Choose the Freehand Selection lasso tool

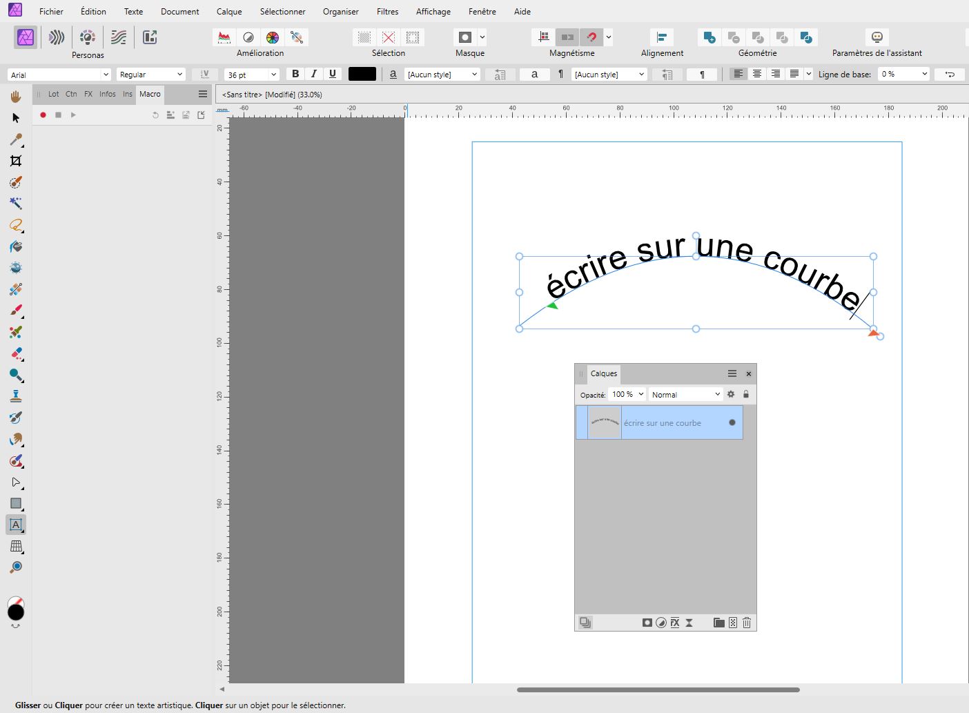click(16, 225)
